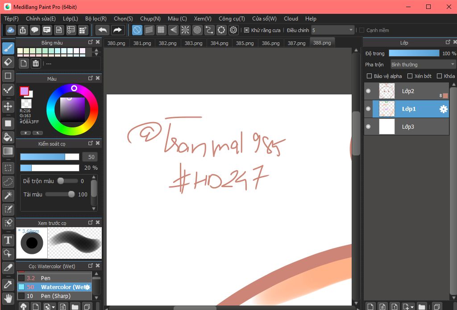This screenshot has width=457, height=310.
Task: Undock the Bảng màu panel
Action: click(90, 42)
